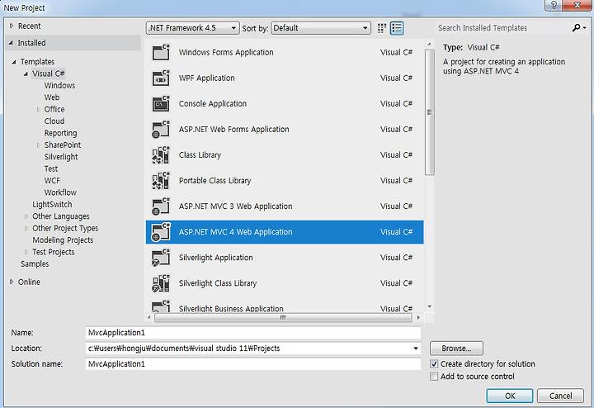Image resolution: width=594 pixels, height=408 pixels.
Task: Click the WPF Application template icon
Action: (161, 78)
